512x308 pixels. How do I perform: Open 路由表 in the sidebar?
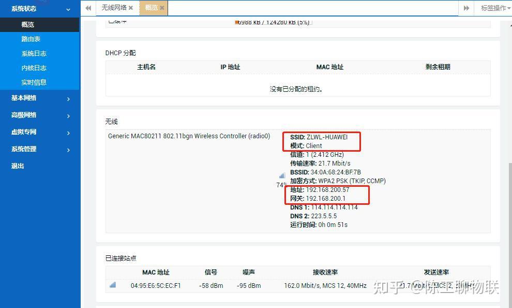(31, 39)
